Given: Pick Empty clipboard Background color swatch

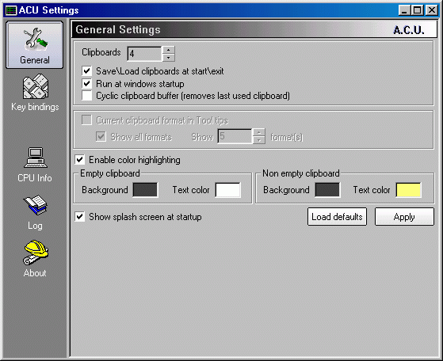Looking at the screenshot, I should click(145, 190).
